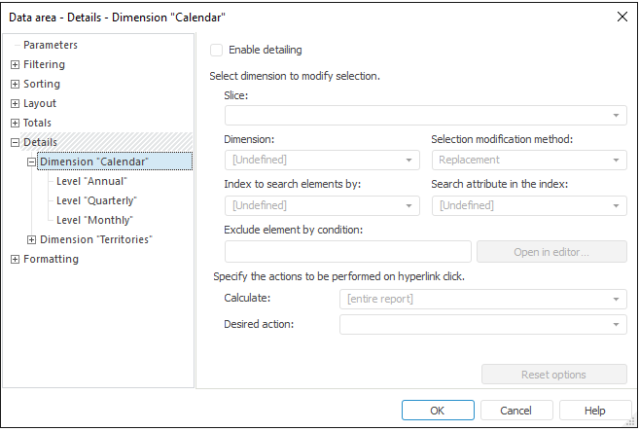
Task: Select Level "Quarterly" in the tree
Action: pyautogui.click(x=96, y=201)
